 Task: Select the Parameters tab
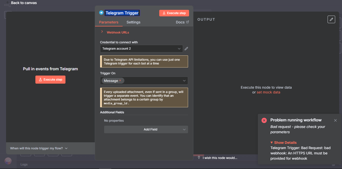109,22
